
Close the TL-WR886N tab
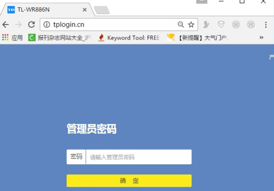85,10
